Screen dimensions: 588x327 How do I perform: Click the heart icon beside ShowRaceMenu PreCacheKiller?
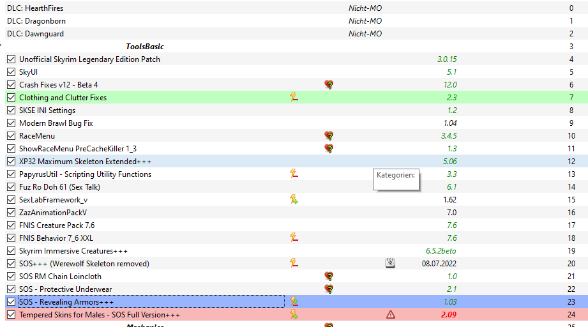[x=329, y=149]
